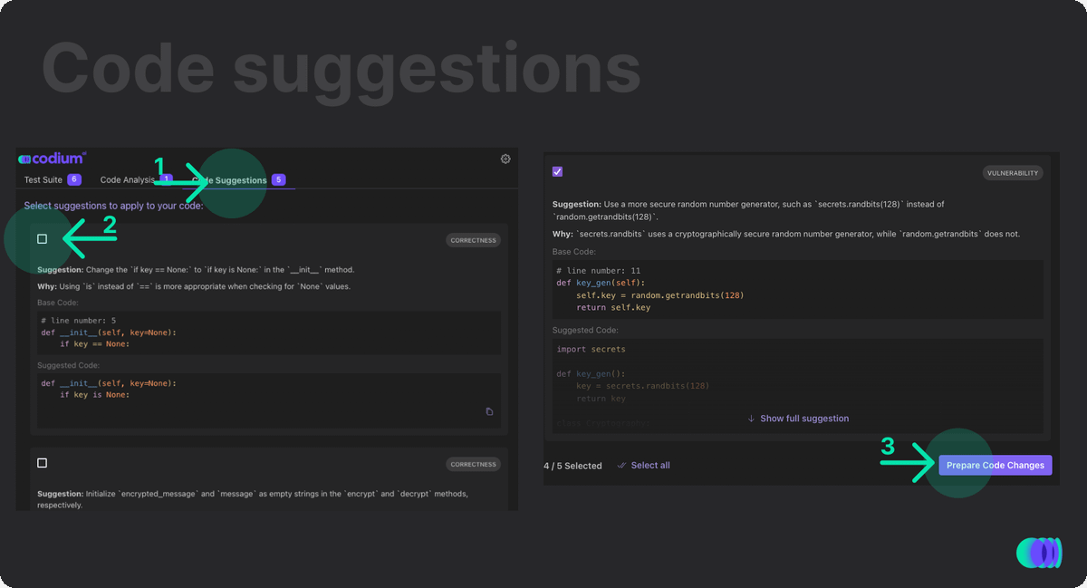Click the Prepare Code Changes button
1087x588 pixels.
pyautogui.click(x=995, y=465)
